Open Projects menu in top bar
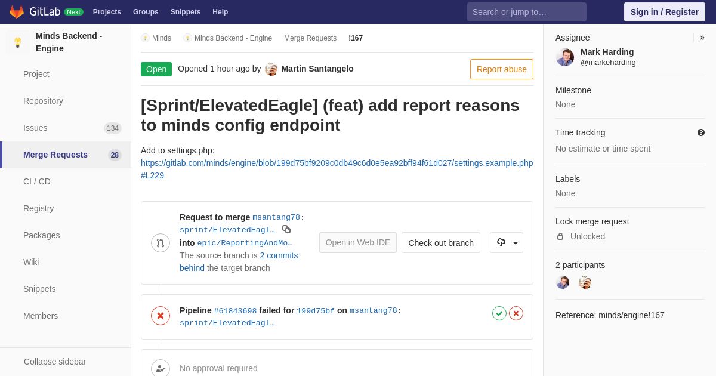716x376 pixels. point(107,12)
